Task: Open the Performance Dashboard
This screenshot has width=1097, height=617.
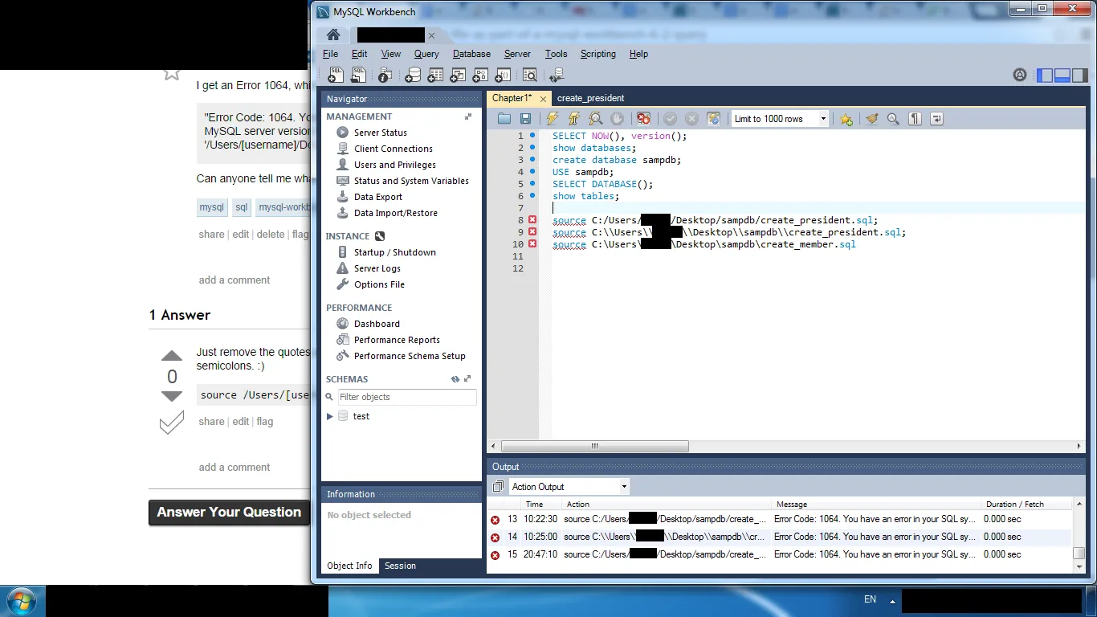Action: pyautogui.click(x=377, y=324)
